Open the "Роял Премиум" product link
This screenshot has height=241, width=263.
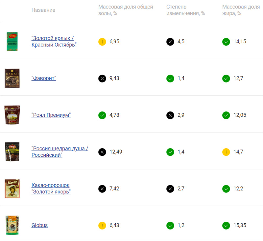(x=51, y=115)
